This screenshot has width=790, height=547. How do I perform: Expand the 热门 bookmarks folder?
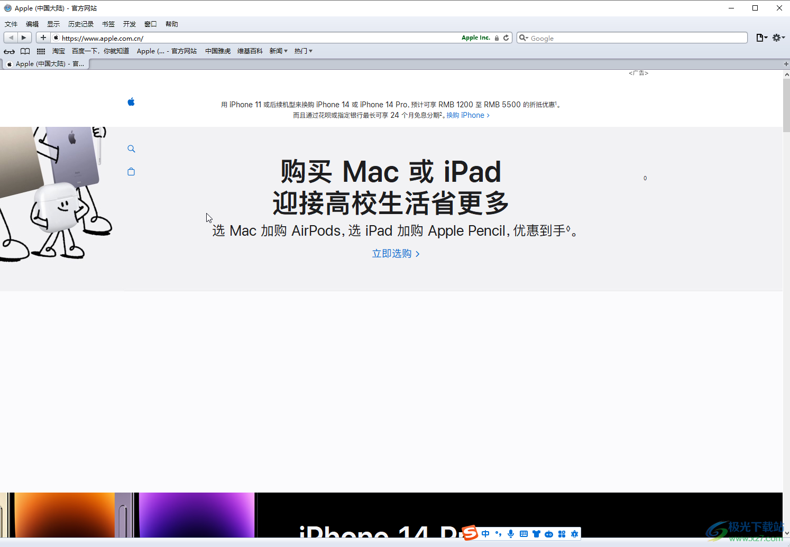click(304, 51)
